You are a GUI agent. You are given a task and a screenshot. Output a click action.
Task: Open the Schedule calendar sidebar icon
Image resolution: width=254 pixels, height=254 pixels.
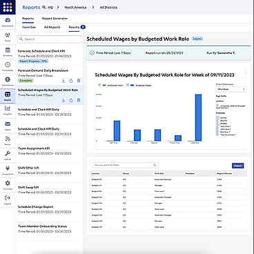[8, 50]
